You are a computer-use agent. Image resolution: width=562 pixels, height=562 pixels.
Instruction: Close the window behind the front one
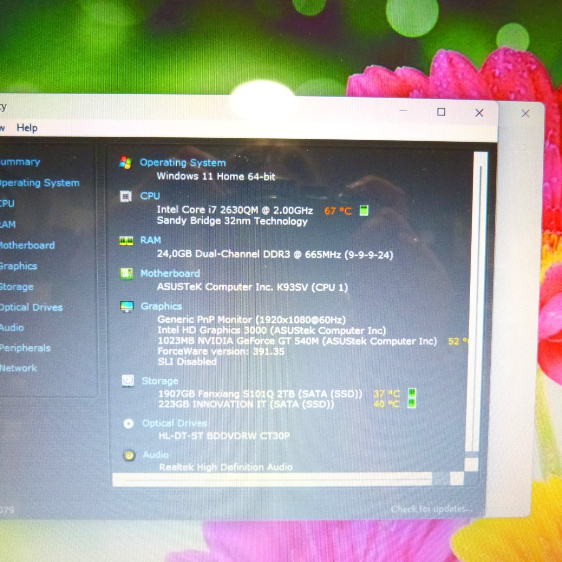point(525,113)
